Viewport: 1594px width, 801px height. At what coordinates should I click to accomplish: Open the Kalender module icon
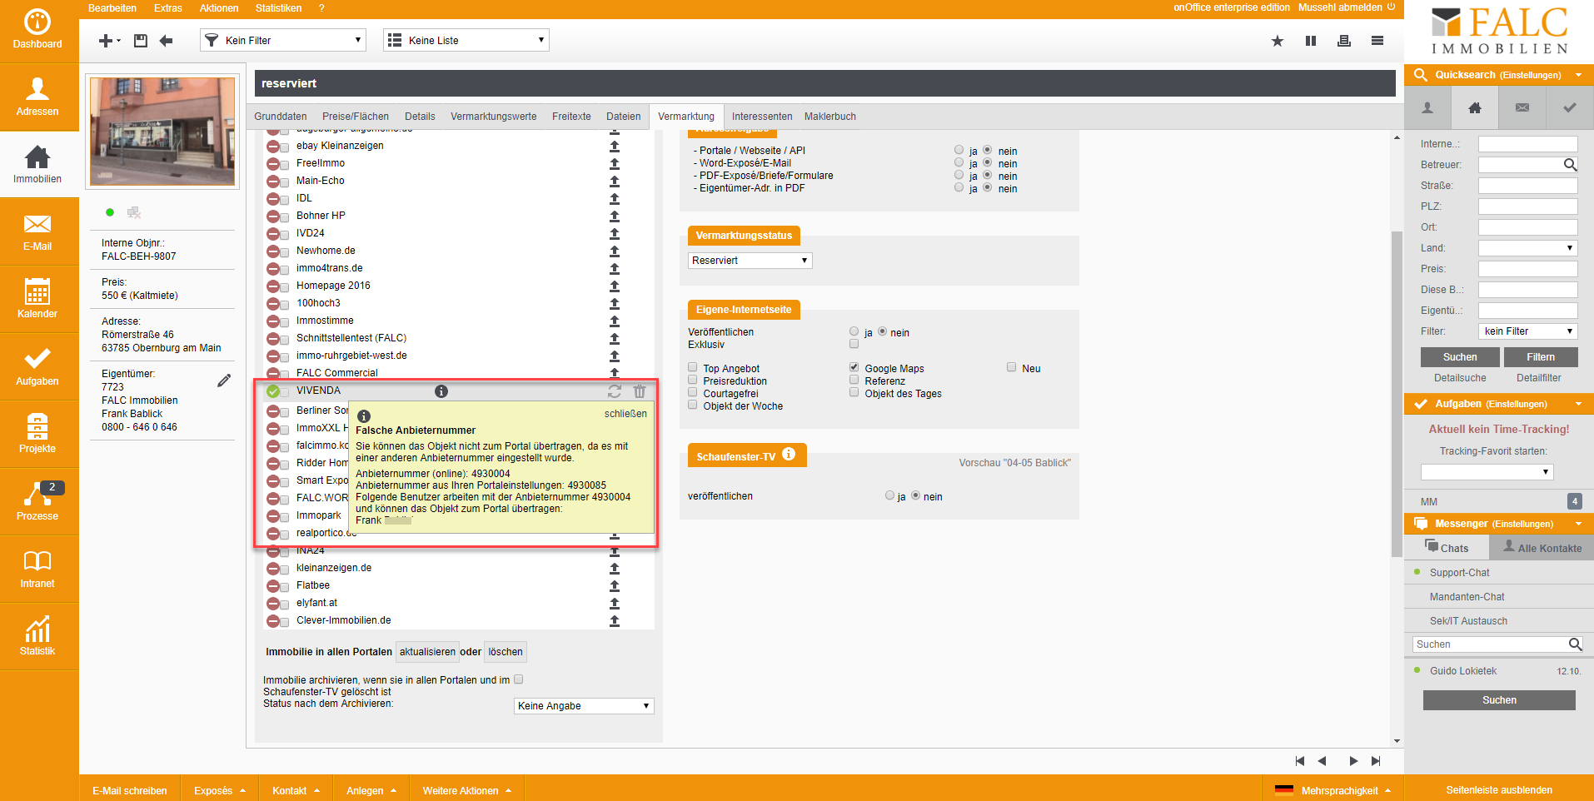tap(37, 298)
